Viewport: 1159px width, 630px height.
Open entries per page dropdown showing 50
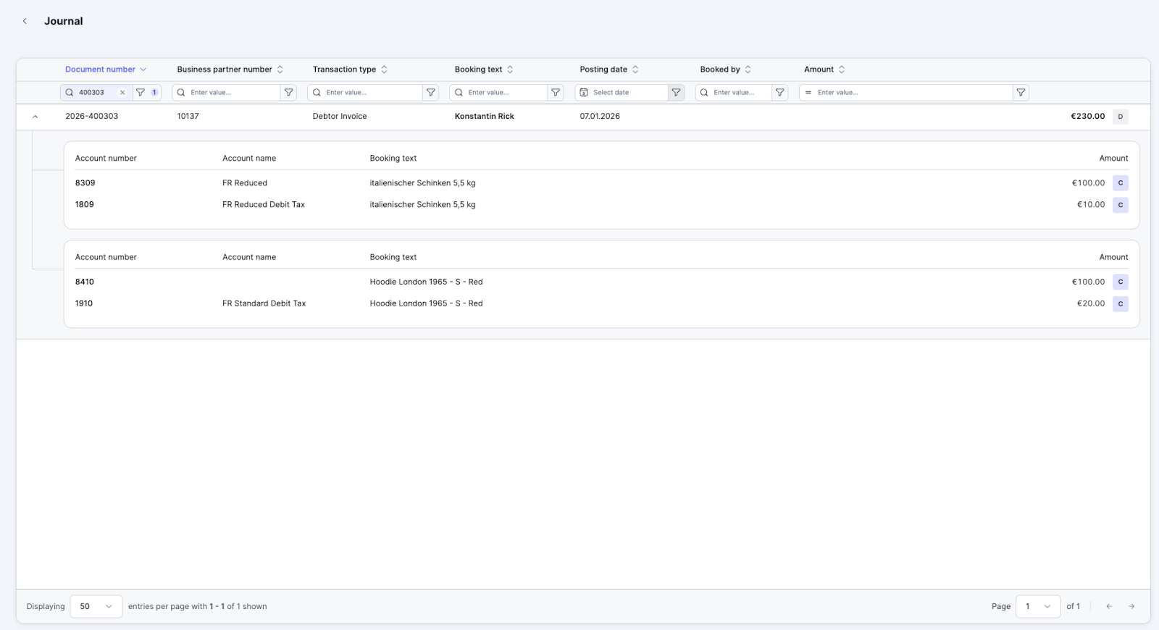[x=96, y=607]
